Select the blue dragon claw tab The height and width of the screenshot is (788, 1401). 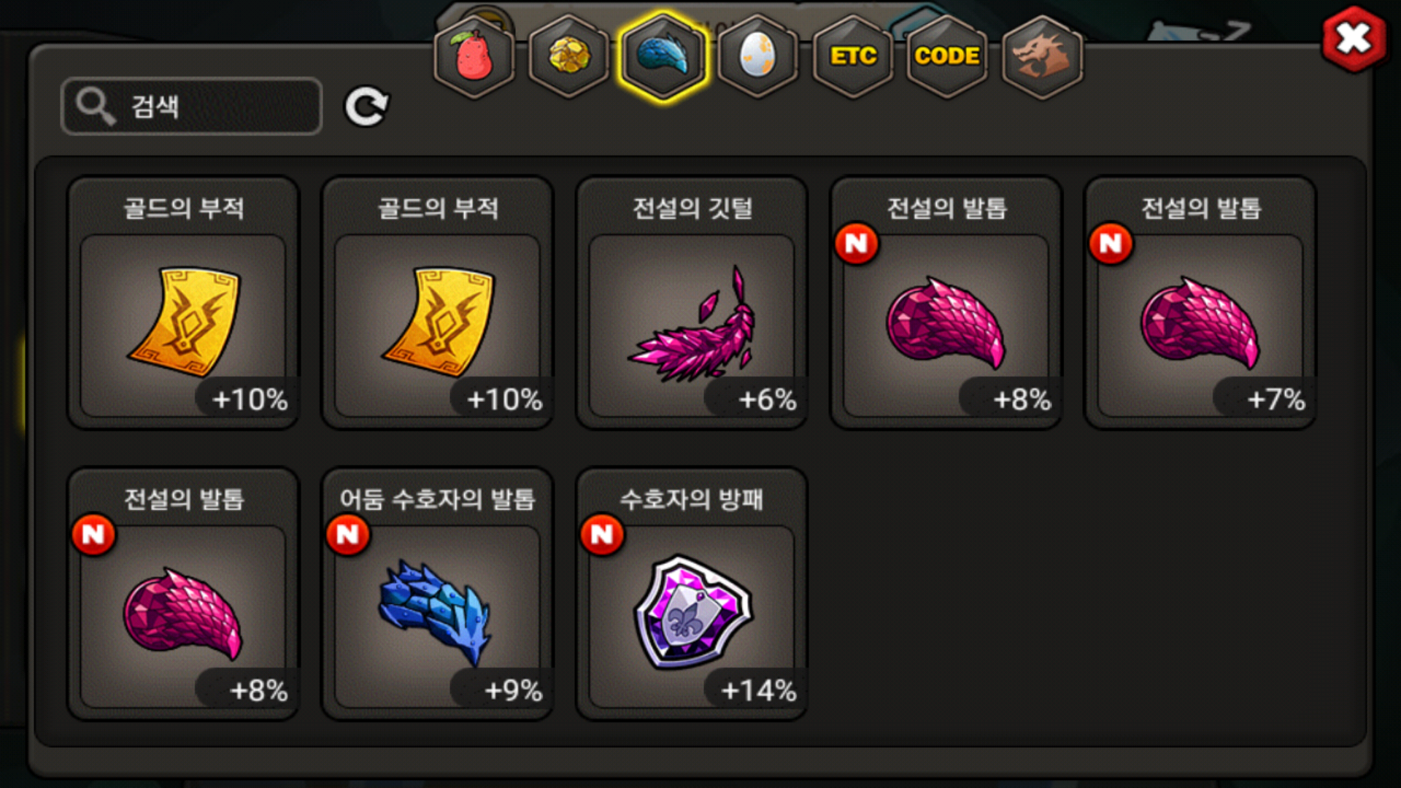click(x=663, y=57)
